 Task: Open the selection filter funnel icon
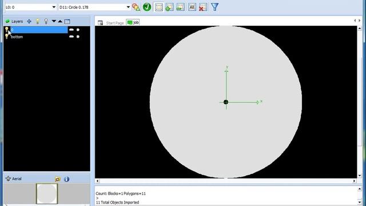pyautogui.click(x=215, y=7)
